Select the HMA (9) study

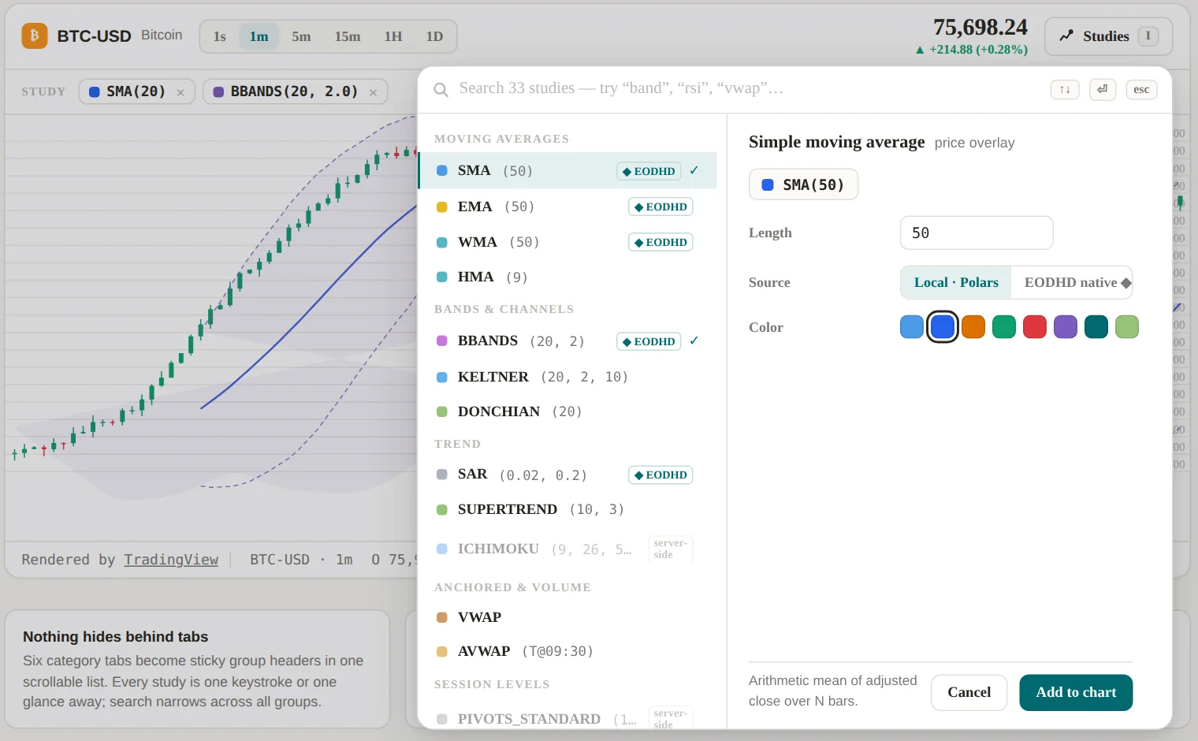[567, 277]
